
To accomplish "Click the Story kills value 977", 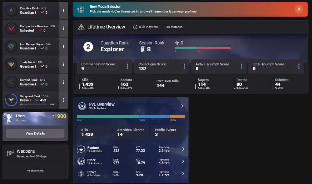I will coord(116,163).
